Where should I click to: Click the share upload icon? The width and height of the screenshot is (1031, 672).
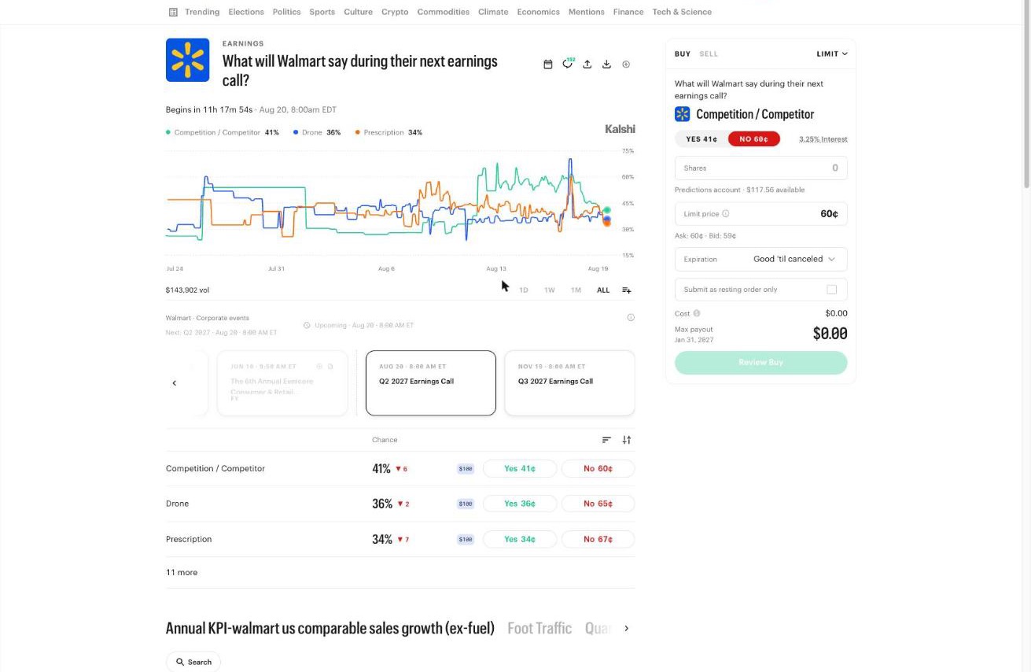(587, 65)
